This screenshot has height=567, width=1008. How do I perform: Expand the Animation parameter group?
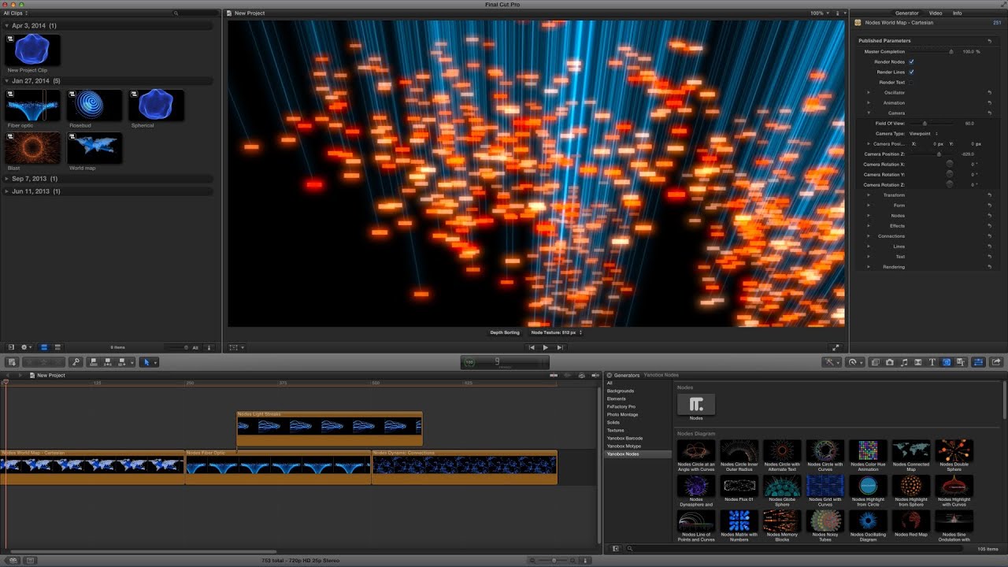click(869, 103)
